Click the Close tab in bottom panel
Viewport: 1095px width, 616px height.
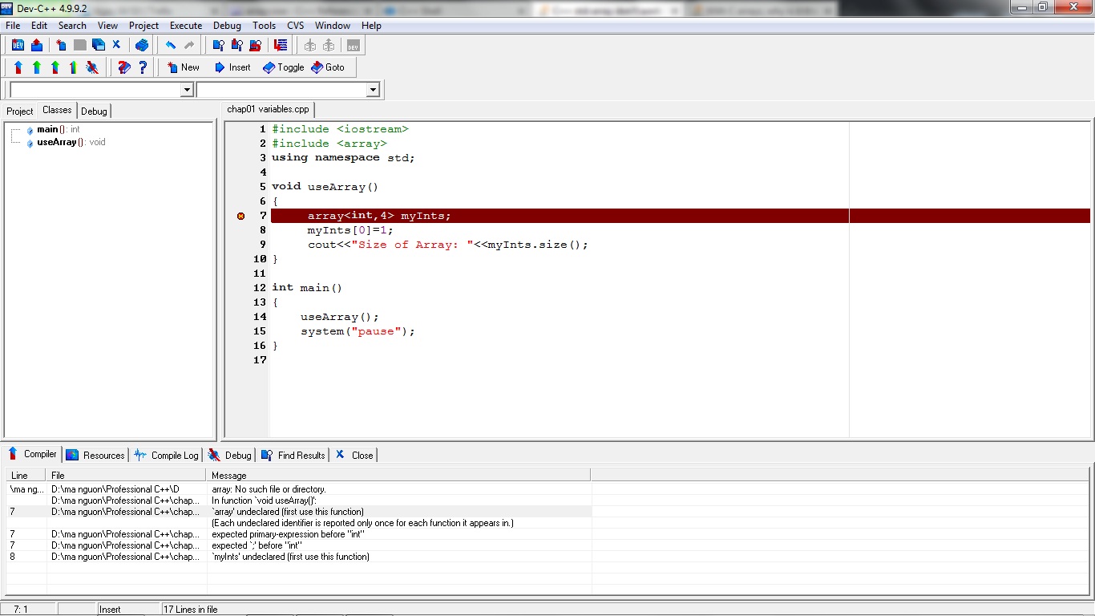point(354,455)
